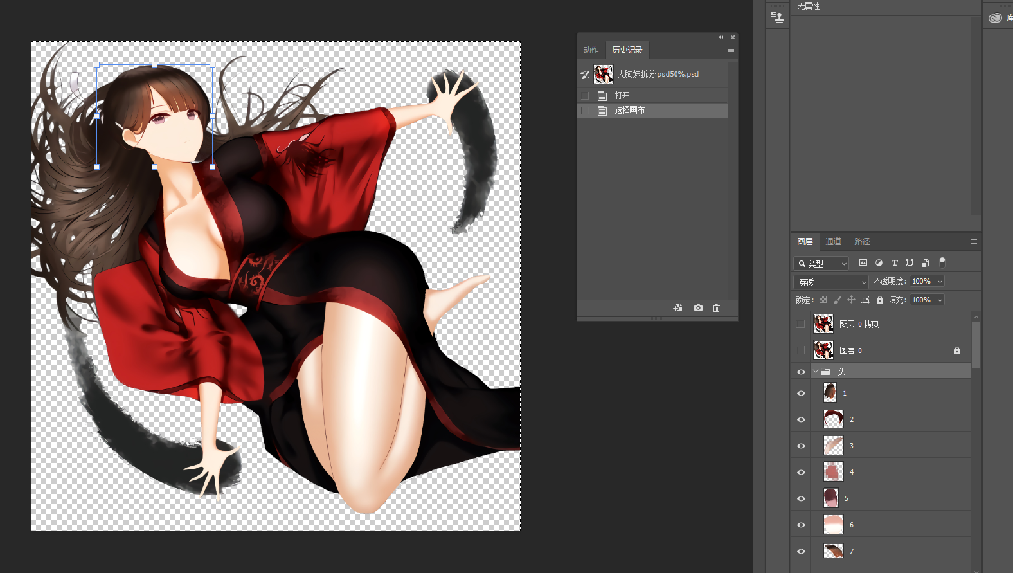The width and height of the screenshot is (1013, 573).
Task: Lock layer position icon
Action: (x=851, y=300)
